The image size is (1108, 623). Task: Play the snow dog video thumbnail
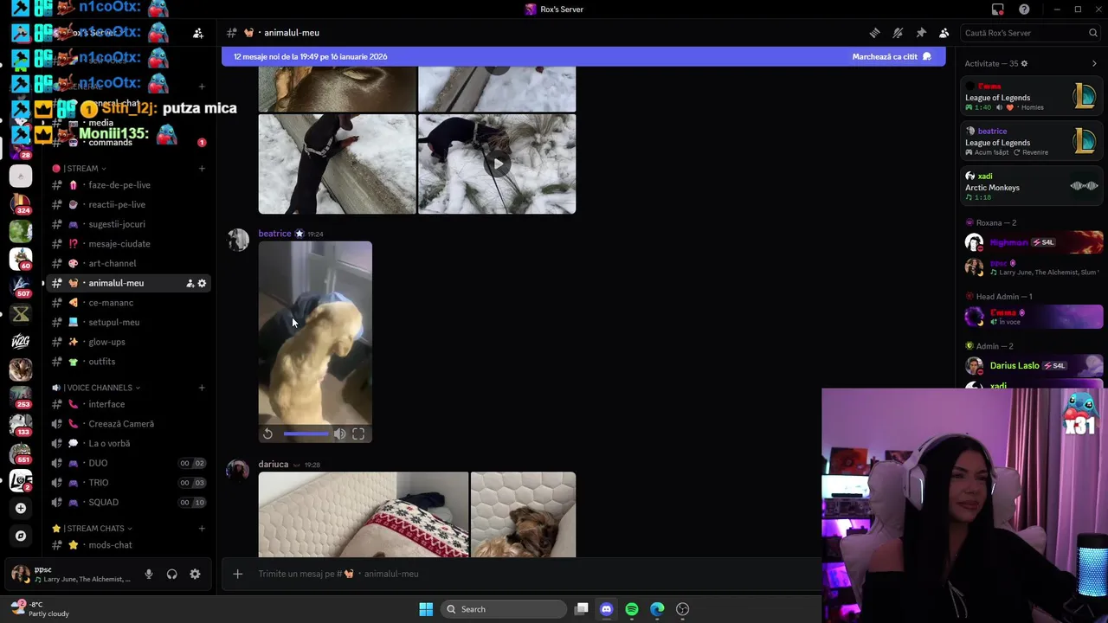(x=497, y=164)
